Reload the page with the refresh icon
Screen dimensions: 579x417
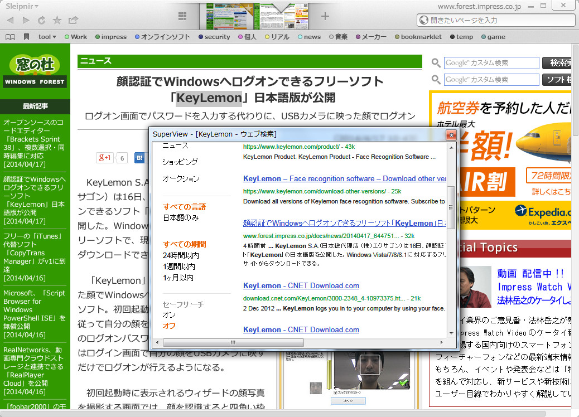[x=42, y=20]
